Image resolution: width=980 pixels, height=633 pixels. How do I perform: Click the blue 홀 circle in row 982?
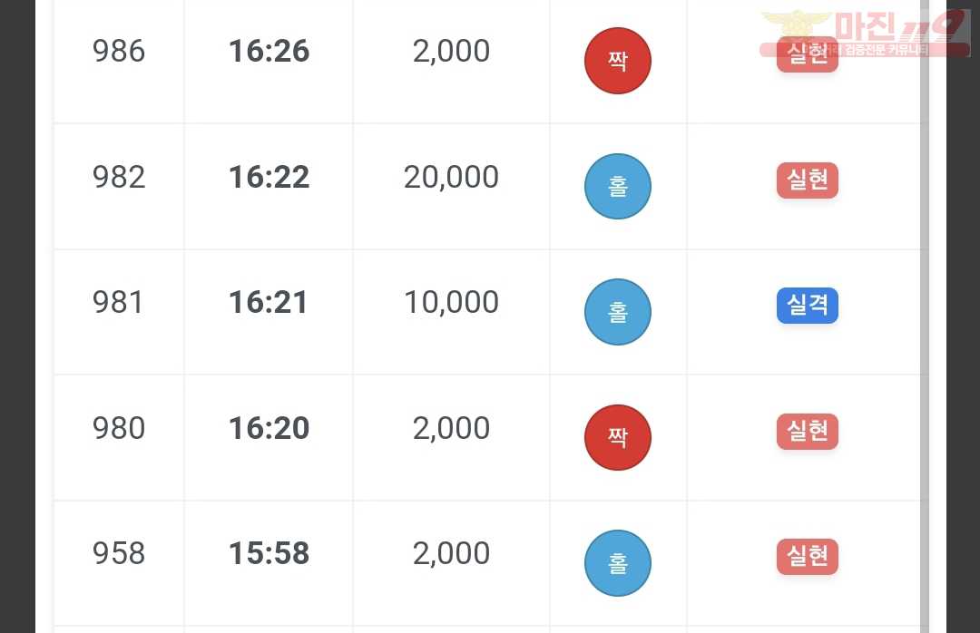pyautogui.click(x=618, y=186)
